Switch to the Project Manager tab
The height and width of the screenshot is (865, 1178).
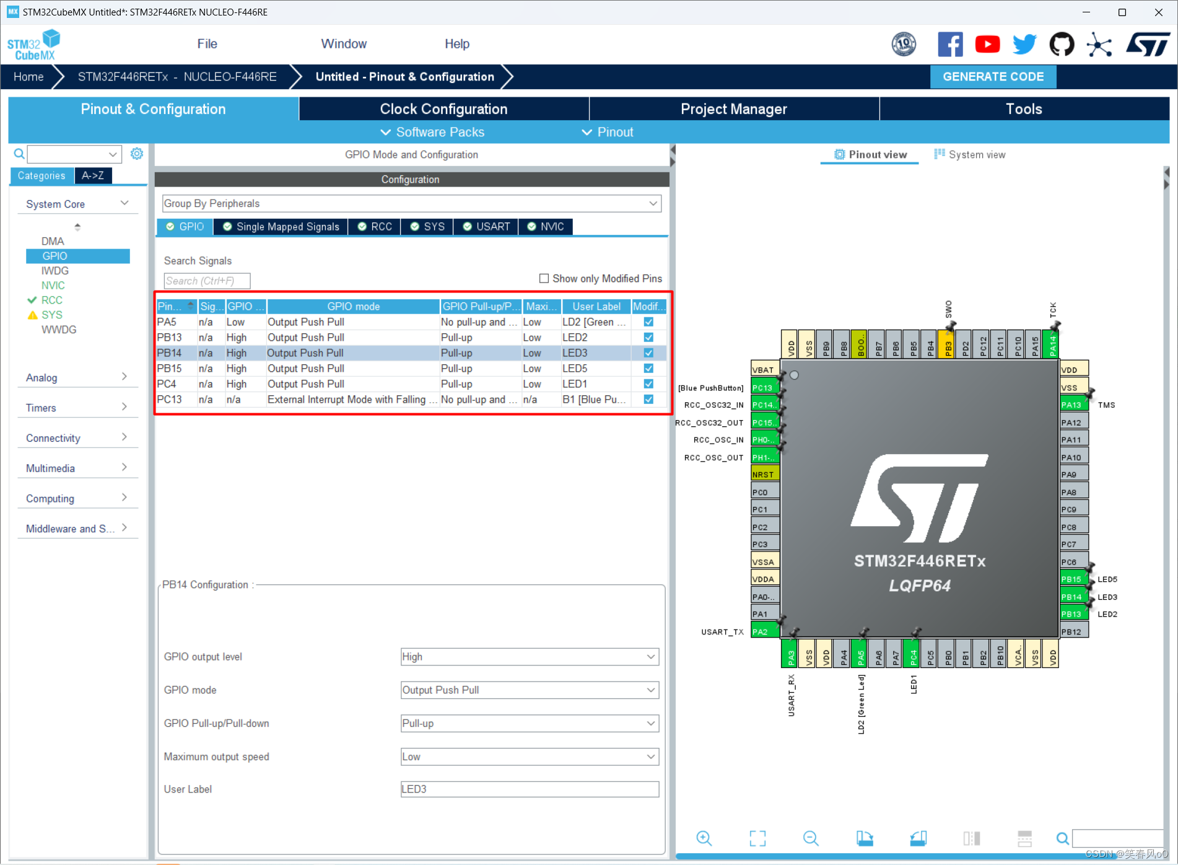point(734,109)
